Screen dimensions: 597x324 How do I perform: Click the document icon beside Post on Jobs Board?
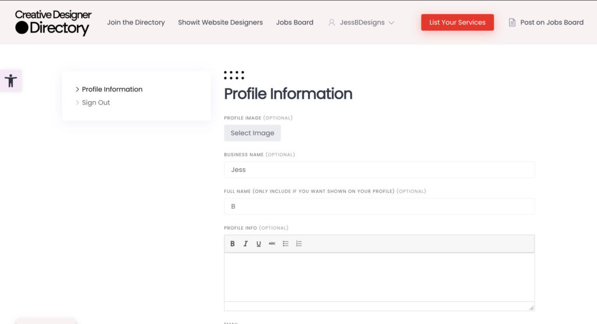(x=512, y=23)
